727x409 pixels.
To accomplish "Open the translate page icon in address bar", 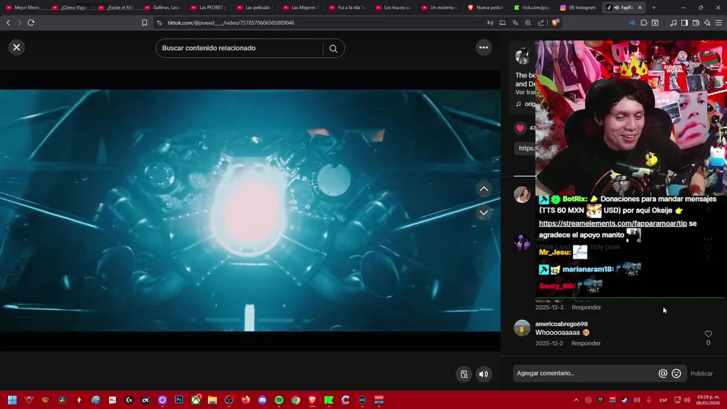I will click(x=515, y=23).
